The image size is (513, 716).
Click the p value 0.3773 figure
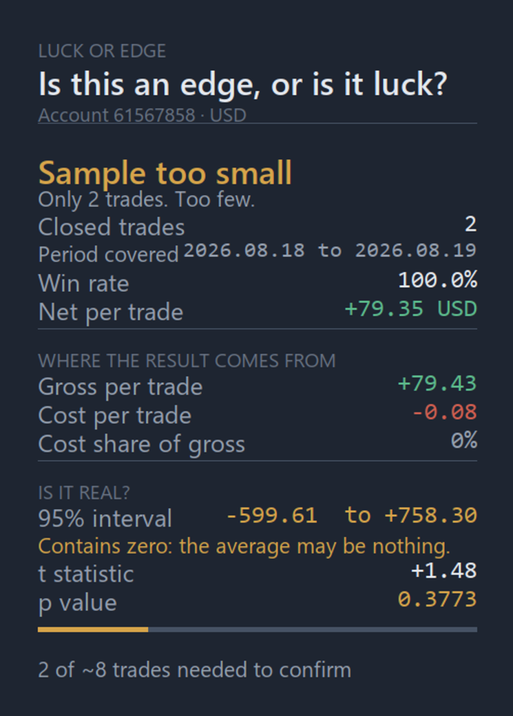(x=437, y=600)
